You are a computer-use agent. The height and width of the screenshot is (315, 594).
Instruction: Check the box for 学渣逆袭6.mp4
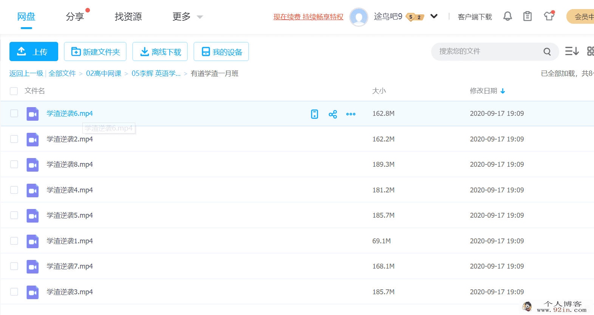pyautogui.click(x=14, y=114)
